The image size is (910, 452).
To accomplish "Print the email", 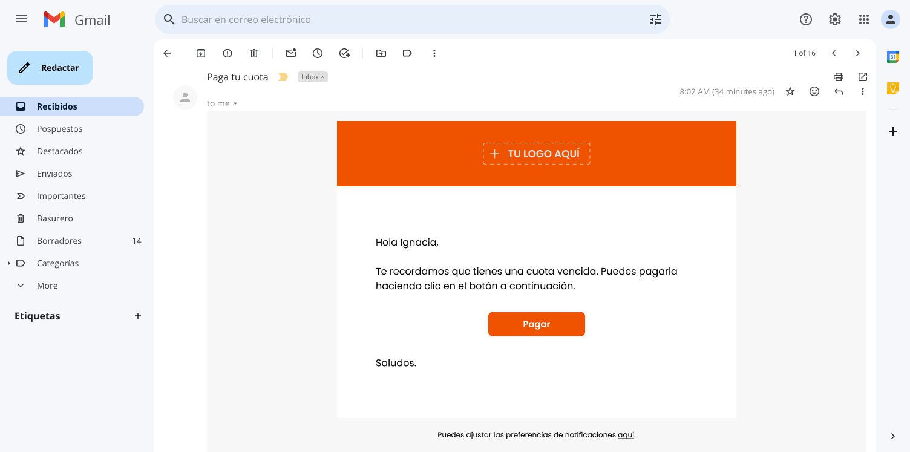I will pyautogui.click(x=839, y=77).
